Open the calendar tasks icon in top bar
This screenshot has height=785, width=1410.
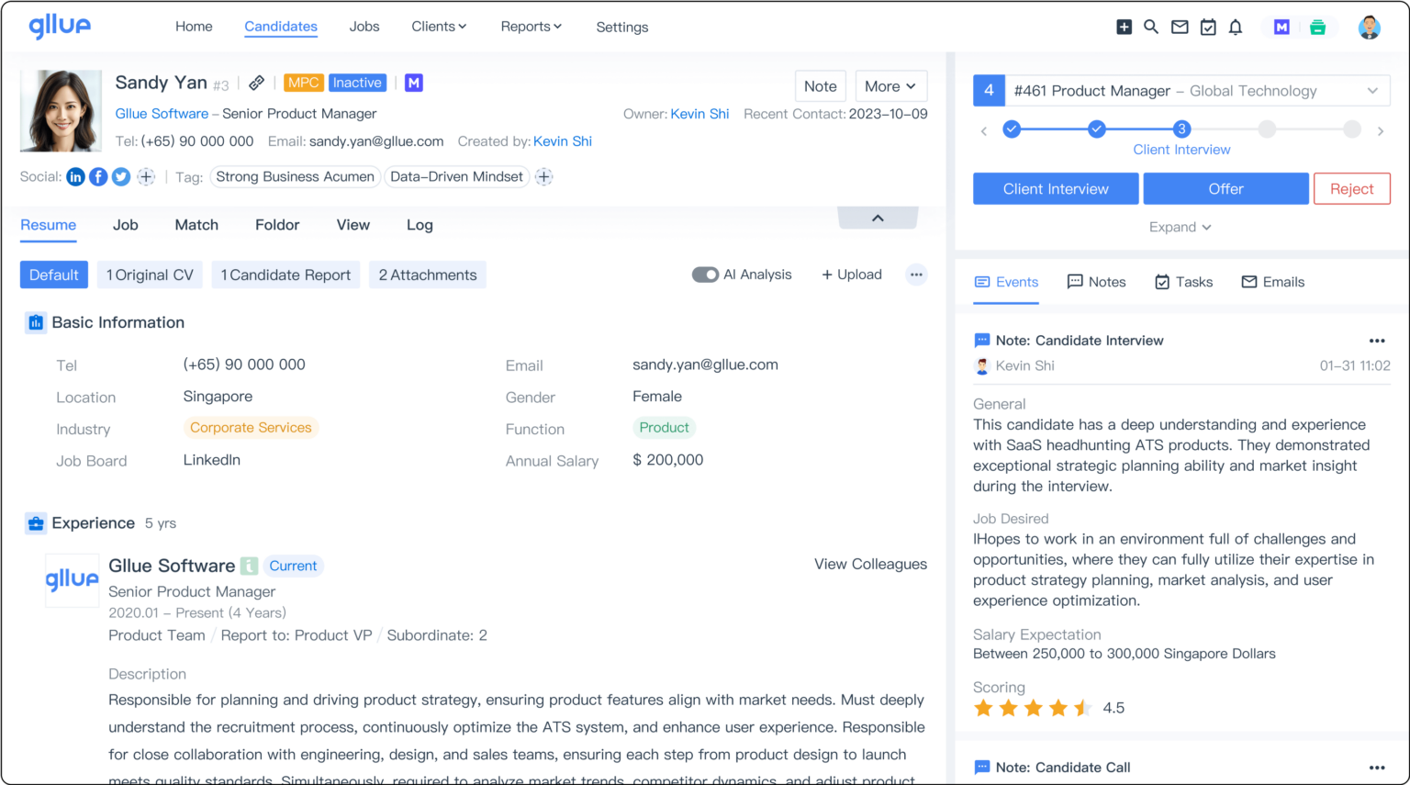1208,27
